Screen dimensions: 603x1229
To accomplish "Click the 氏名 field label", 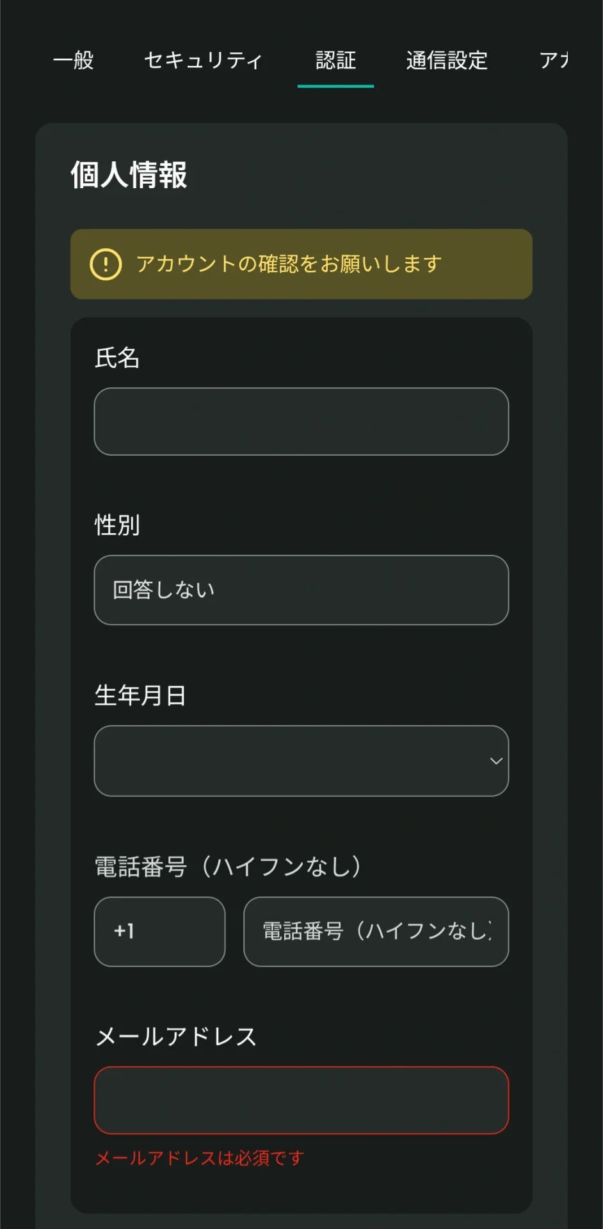I will pos(117,358).
